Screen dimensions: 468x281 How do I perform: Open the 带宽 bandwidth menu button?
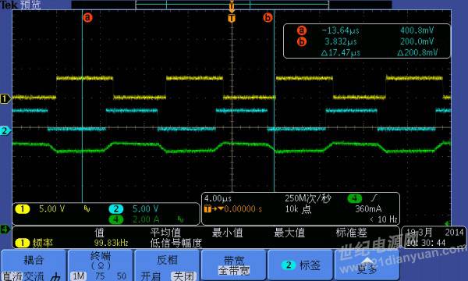(234, 265)
